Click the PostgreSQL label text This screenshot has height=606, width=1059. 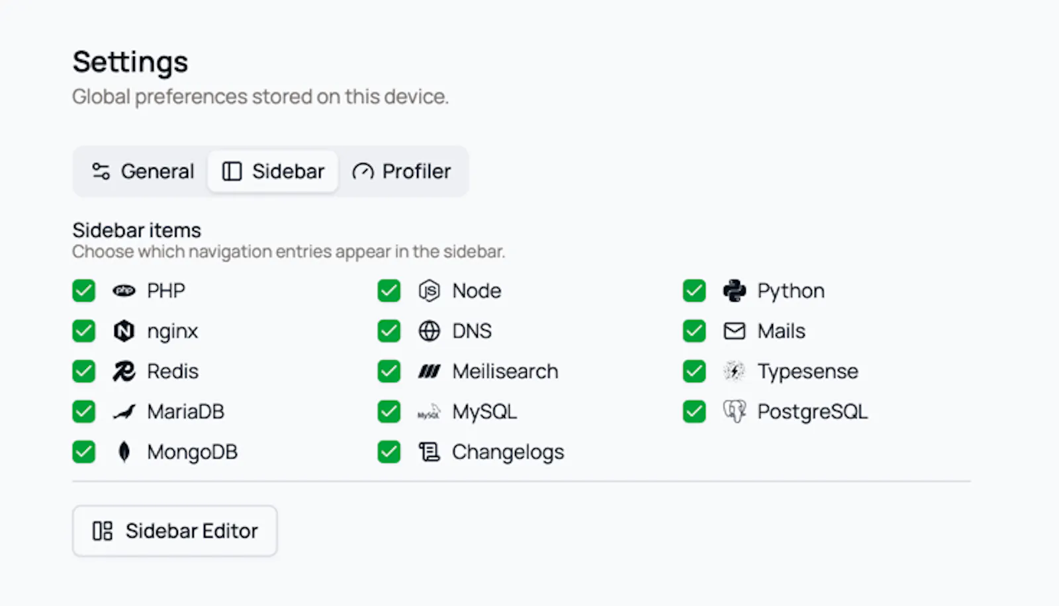(813, 412)
